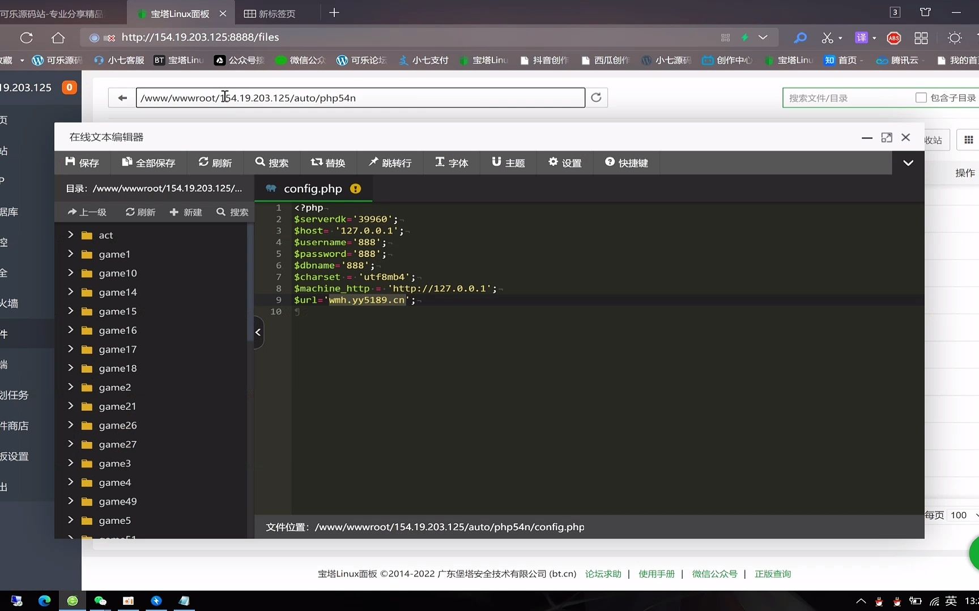This screenshot has height=611, width=979.
Task: Open the scissors screenshot tool
Action: pyautogui.click(x=828, y=38)
